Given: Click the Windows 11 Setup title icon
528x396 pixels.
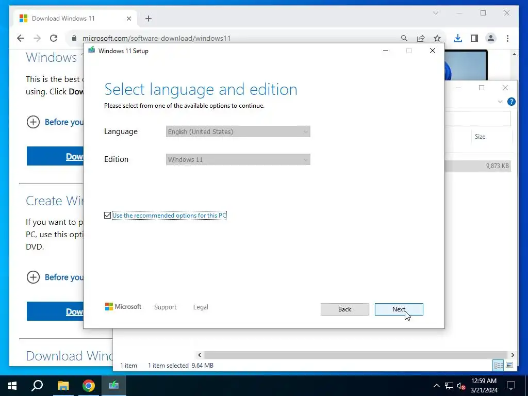Looking at the screenshot, I should [x=92, y=51].
